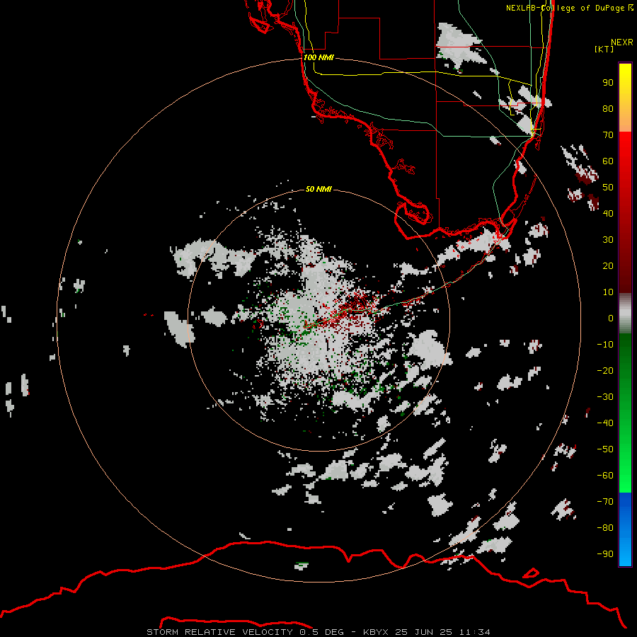637x637 pixels.
Task: Click the bright green segment near -60
Action: tap(625, 476)
